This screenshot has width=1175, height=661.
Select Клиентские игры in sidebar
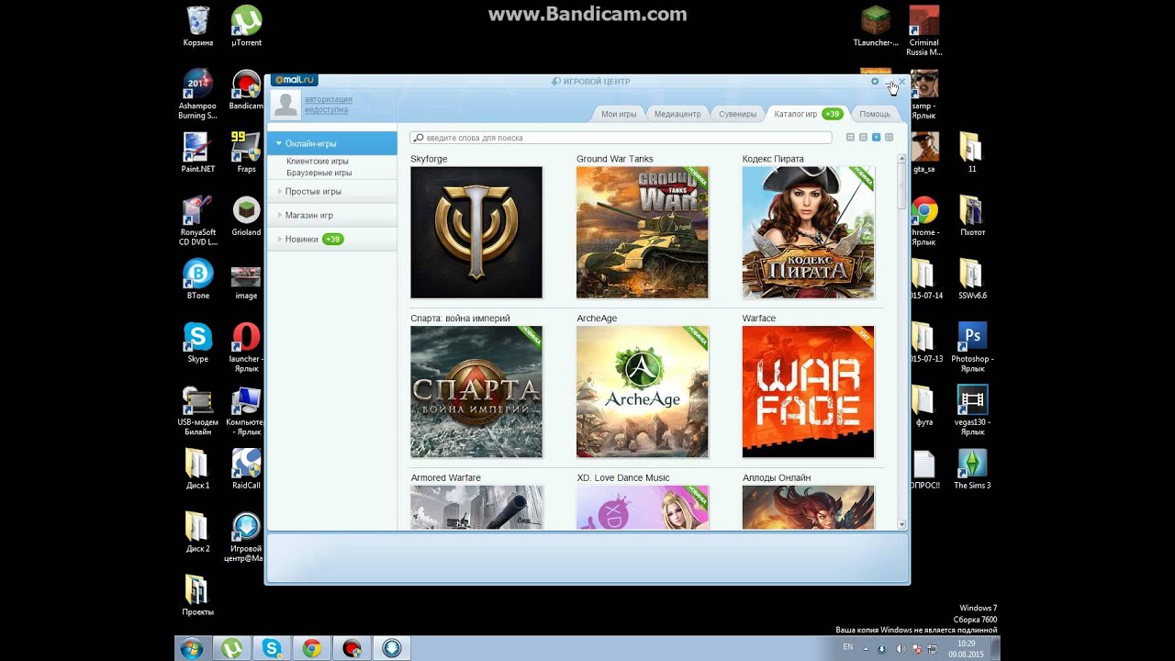click(317, 161)
